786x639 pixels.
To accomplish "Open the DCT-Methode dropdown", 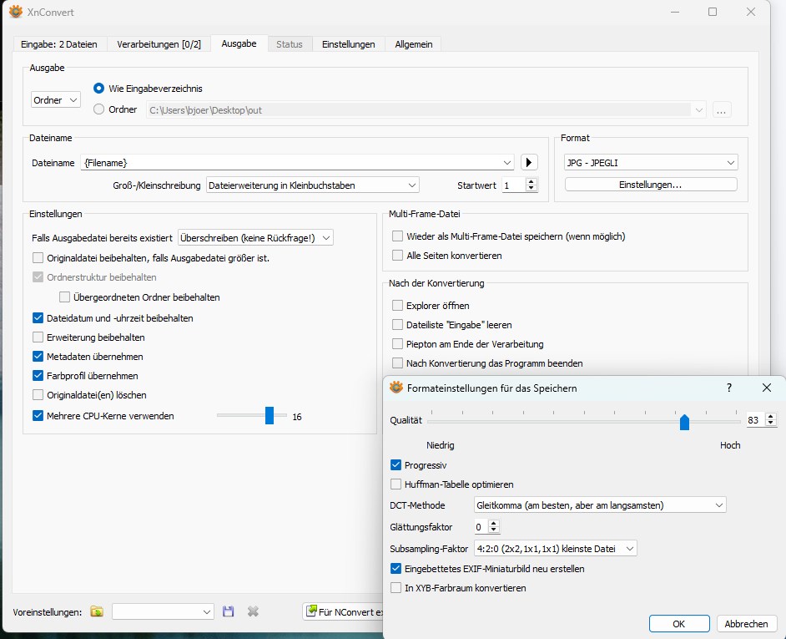I will [x=600, y=505].
